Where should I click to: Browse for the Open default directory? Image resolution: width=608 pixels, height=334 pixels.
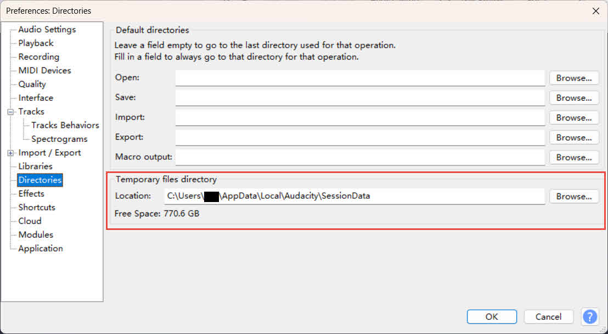pyautogui.click(x=573, y=78)
